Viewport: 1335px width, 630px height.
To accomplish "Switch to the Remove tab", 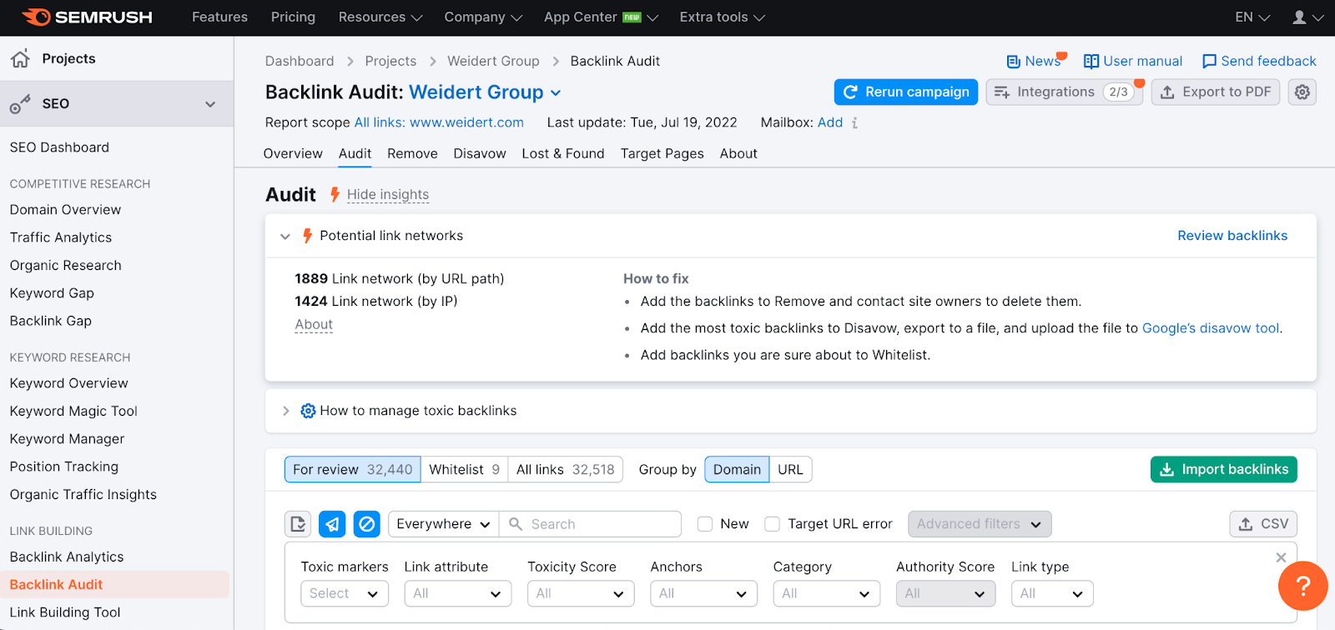I will pyautogui.click(x=412, y=153).
